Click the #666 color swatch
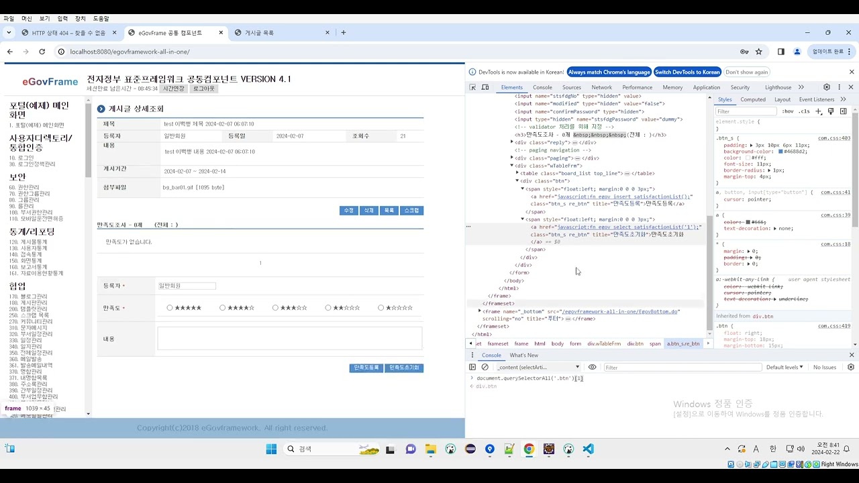 (x=748, y=222)
